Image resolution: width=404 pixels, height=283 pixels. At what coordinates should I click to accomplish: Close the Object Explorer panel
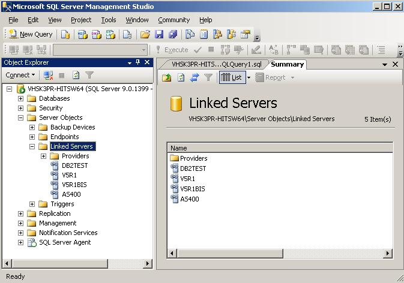[147, 62]
